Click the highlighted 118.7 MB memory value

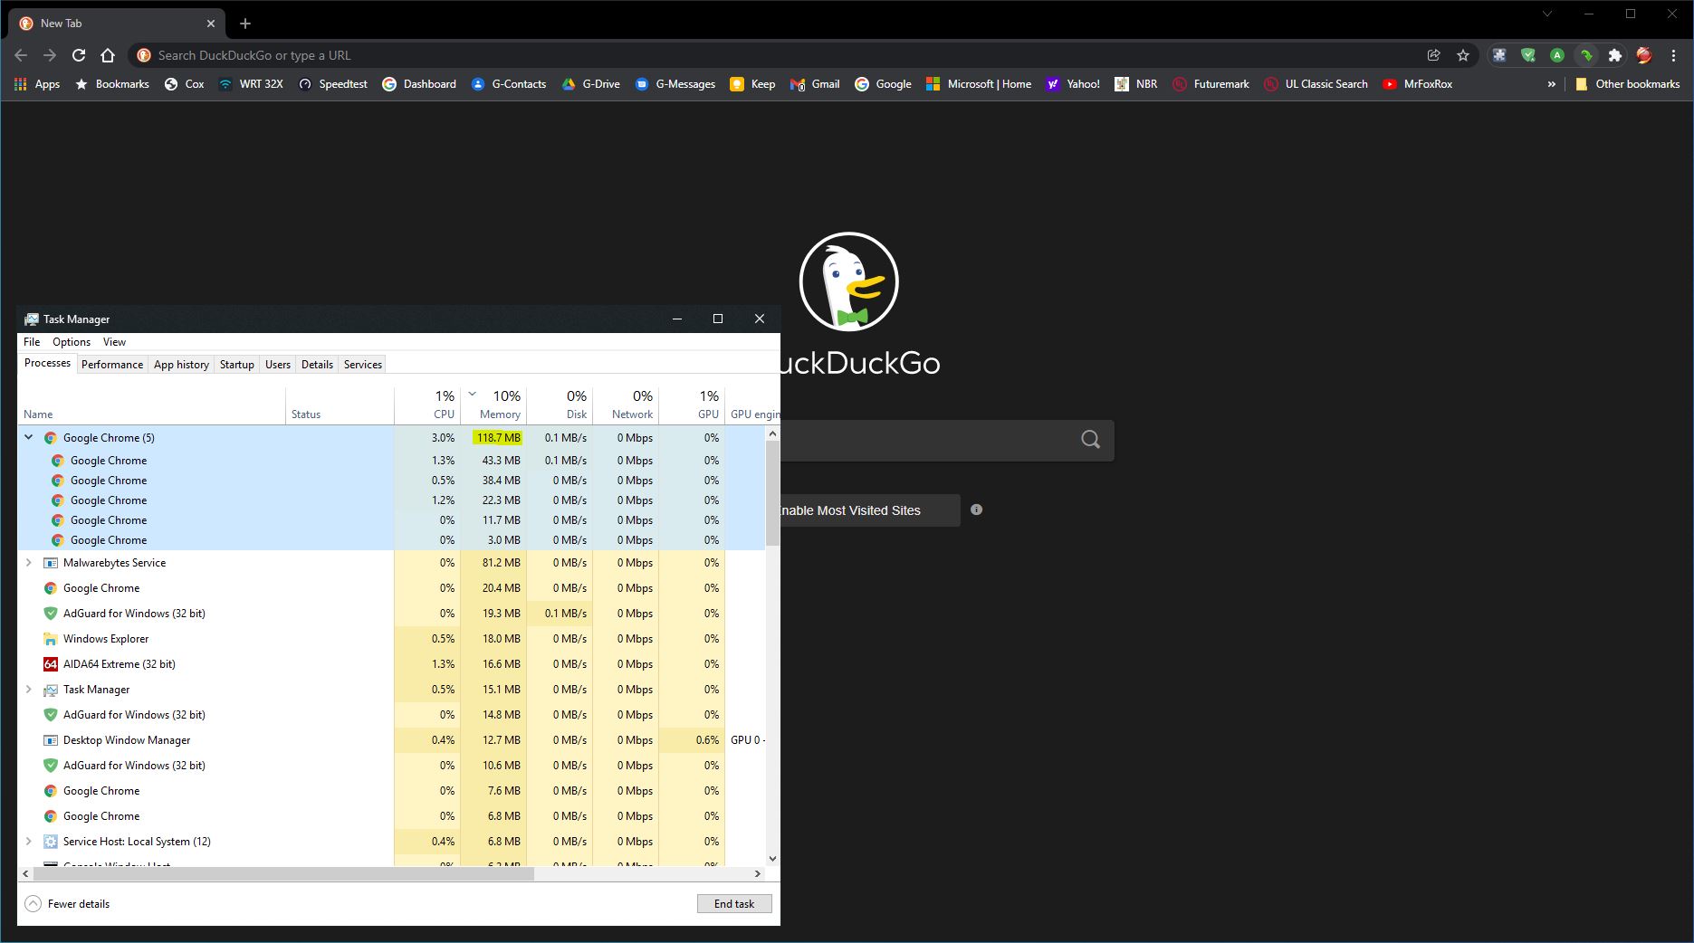point(497,437)
